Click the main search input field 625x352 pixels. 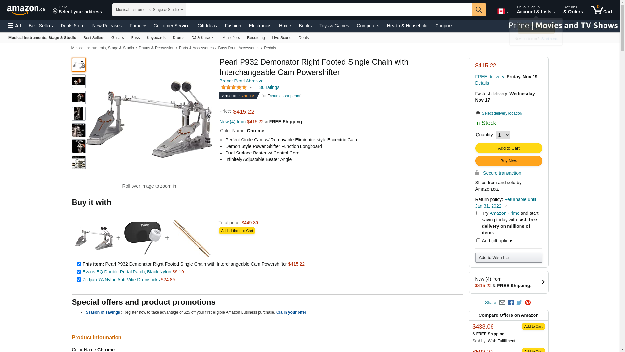[x=329, y=10]
